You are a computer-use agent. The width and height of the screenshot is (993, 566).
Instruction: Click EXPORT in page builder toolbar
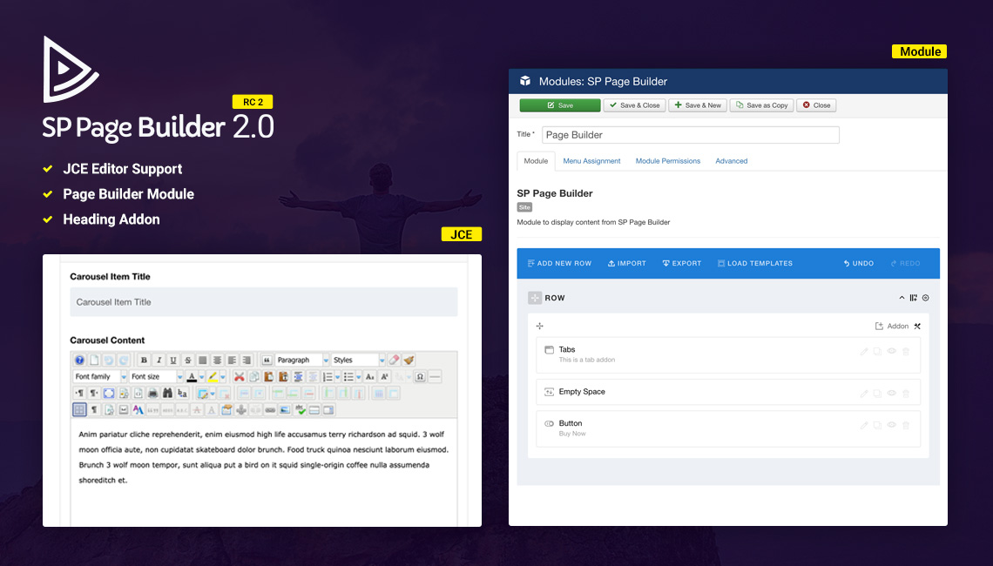tap(682, 263)
